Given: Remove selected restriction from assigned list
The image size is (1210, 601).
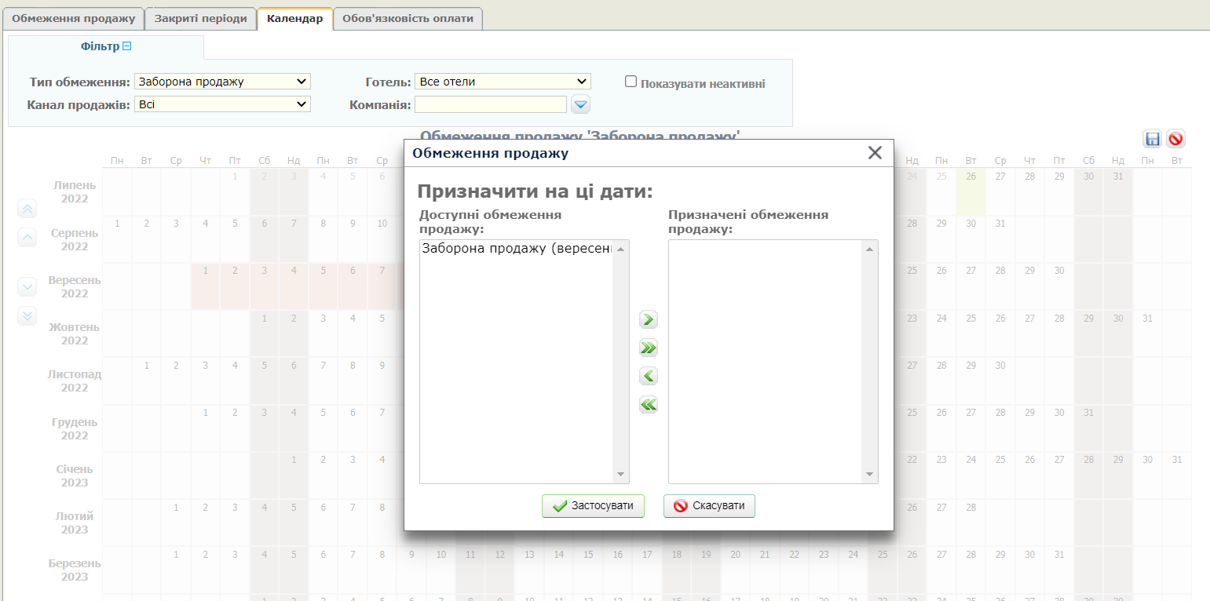Looking at the screenshot, I should [649, 376].
